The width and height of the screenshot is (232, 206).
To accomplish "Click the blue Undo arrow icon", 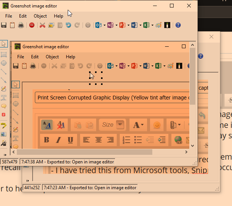I will [68, 25].
